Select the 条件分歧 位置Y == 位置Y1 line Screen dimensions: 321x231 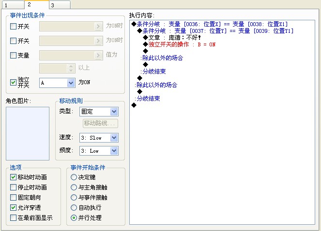click(215, 31)
